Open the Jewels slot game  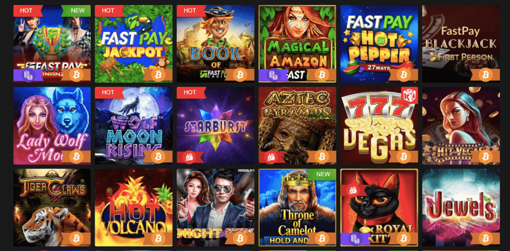point(461,208)
